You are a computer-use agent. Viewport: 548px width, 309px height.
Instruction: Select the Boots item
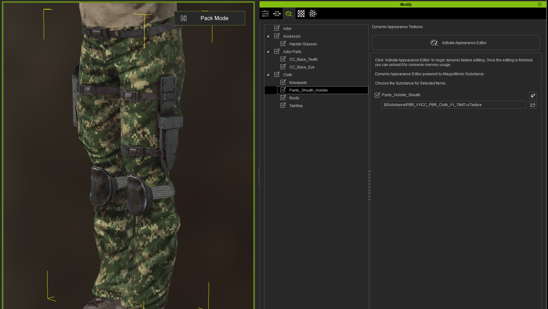pyautogui.click(x=294, y=98)
